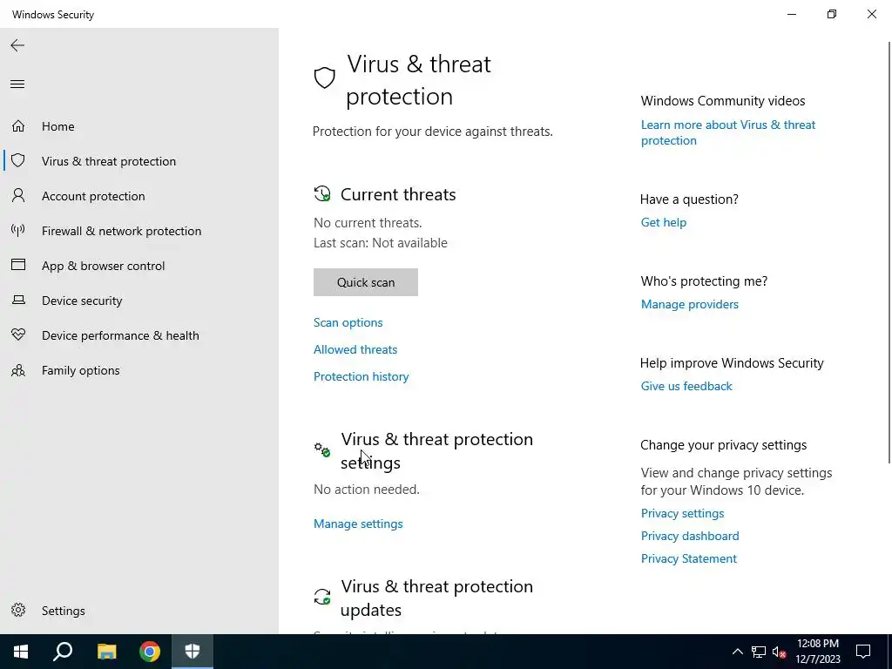
Task: Open Scan options link
Action: [348, 322]
